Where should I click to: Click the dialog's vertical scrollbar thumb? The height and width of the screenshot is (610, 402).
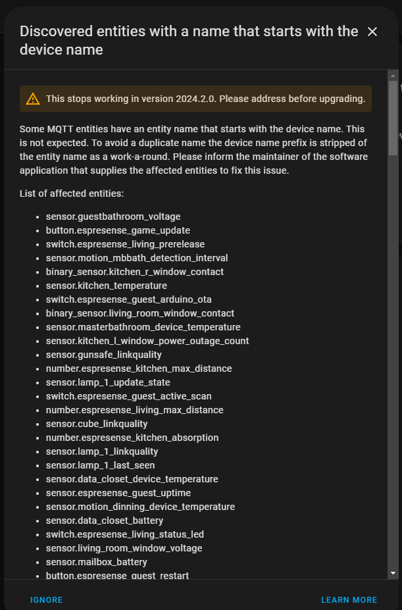(x=393, y=118)
